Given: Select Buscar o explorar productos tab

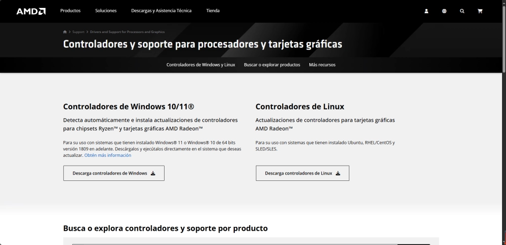Looking at the screenshot, I should 272,65.
